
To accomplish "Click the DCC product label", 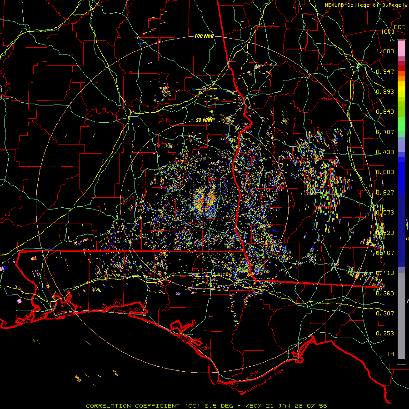I will pos(399,27).
